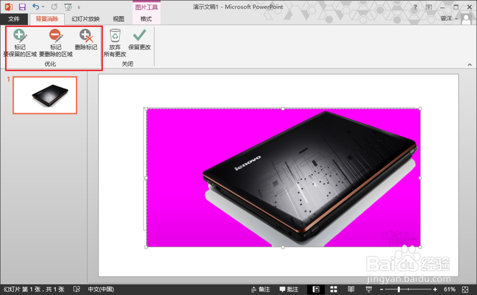Start Slide Show from status bar
This screenshot has height=295, width=477.
368,289
